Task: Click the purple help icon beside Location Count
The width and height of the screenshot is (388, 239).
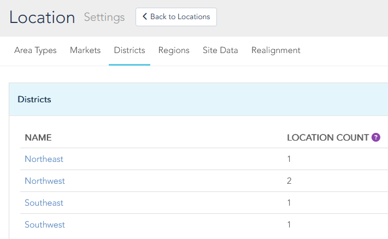Action: point(376,137)
